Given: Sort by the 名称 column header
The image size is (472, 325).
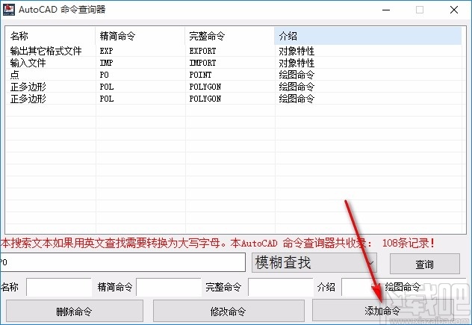Looking at the screenshot, I should point(50,36).
